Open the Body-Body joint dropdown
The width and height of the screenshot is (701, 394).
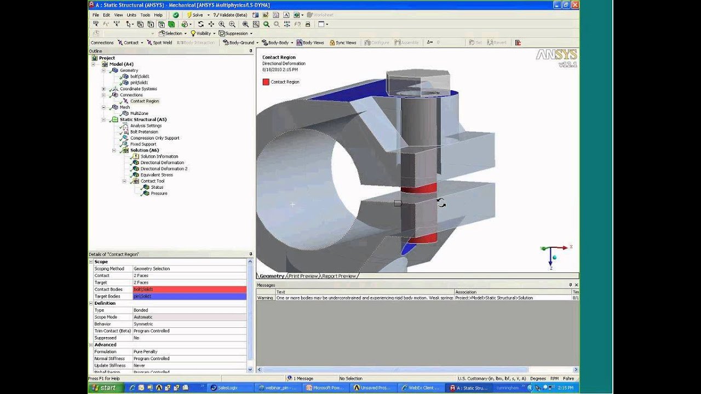[x=292, y=43]
